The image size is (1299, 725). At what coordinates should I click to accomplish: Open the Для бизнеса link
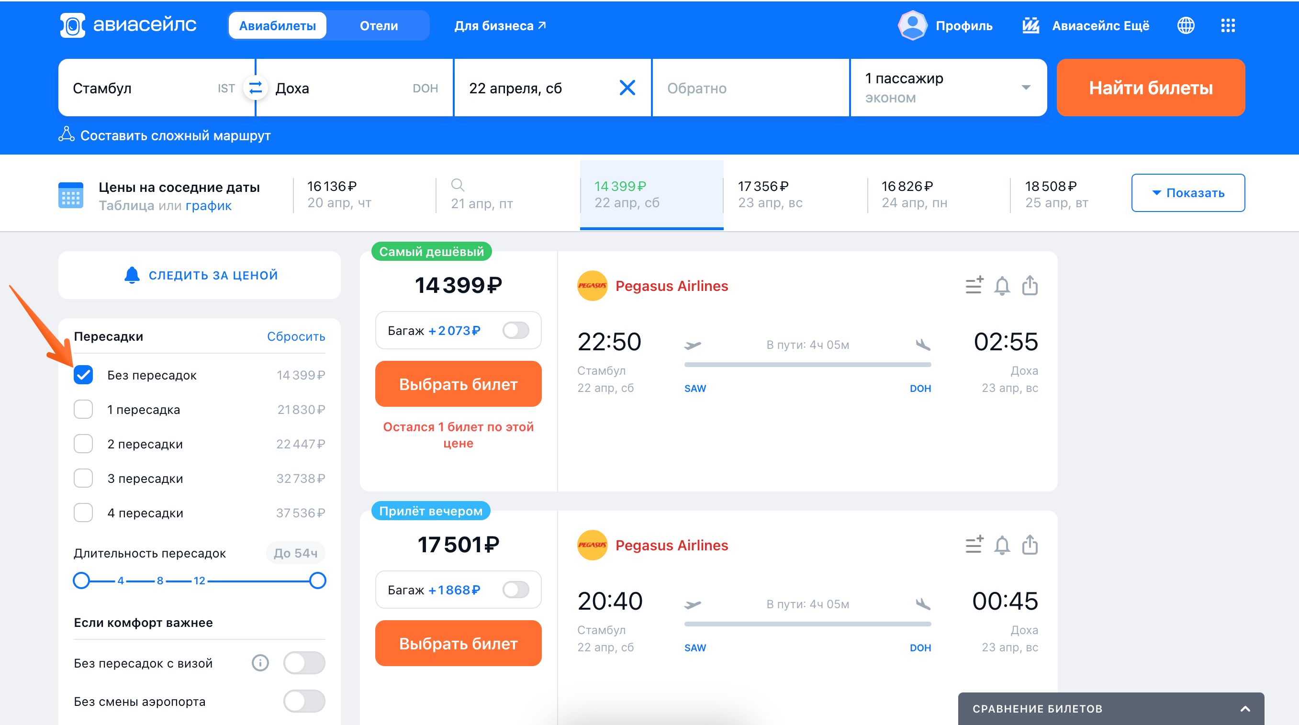point(500,25)
